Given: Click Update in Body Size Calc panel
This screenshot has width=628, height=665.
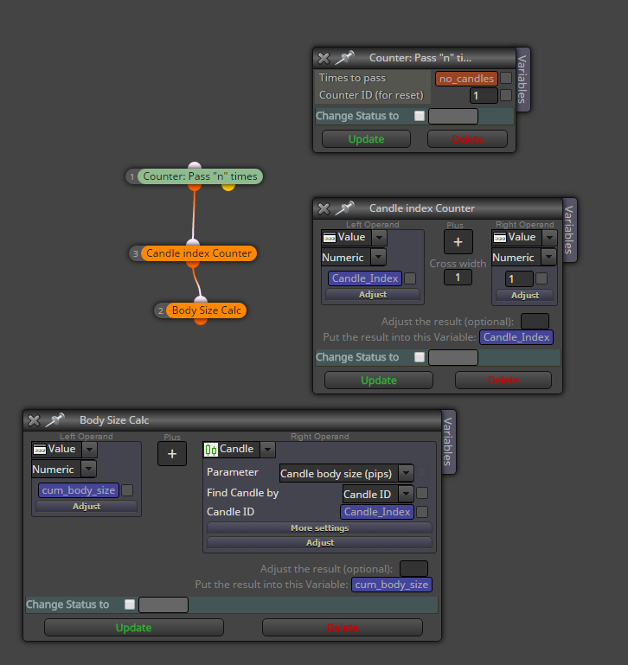Looking at the screenshot, I should [x=134, y=627].
